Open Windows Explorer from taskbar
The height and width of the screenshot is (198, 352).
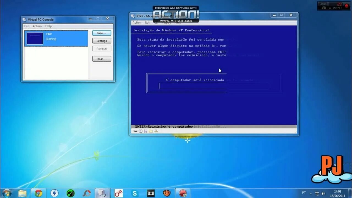tap(23, 193)
